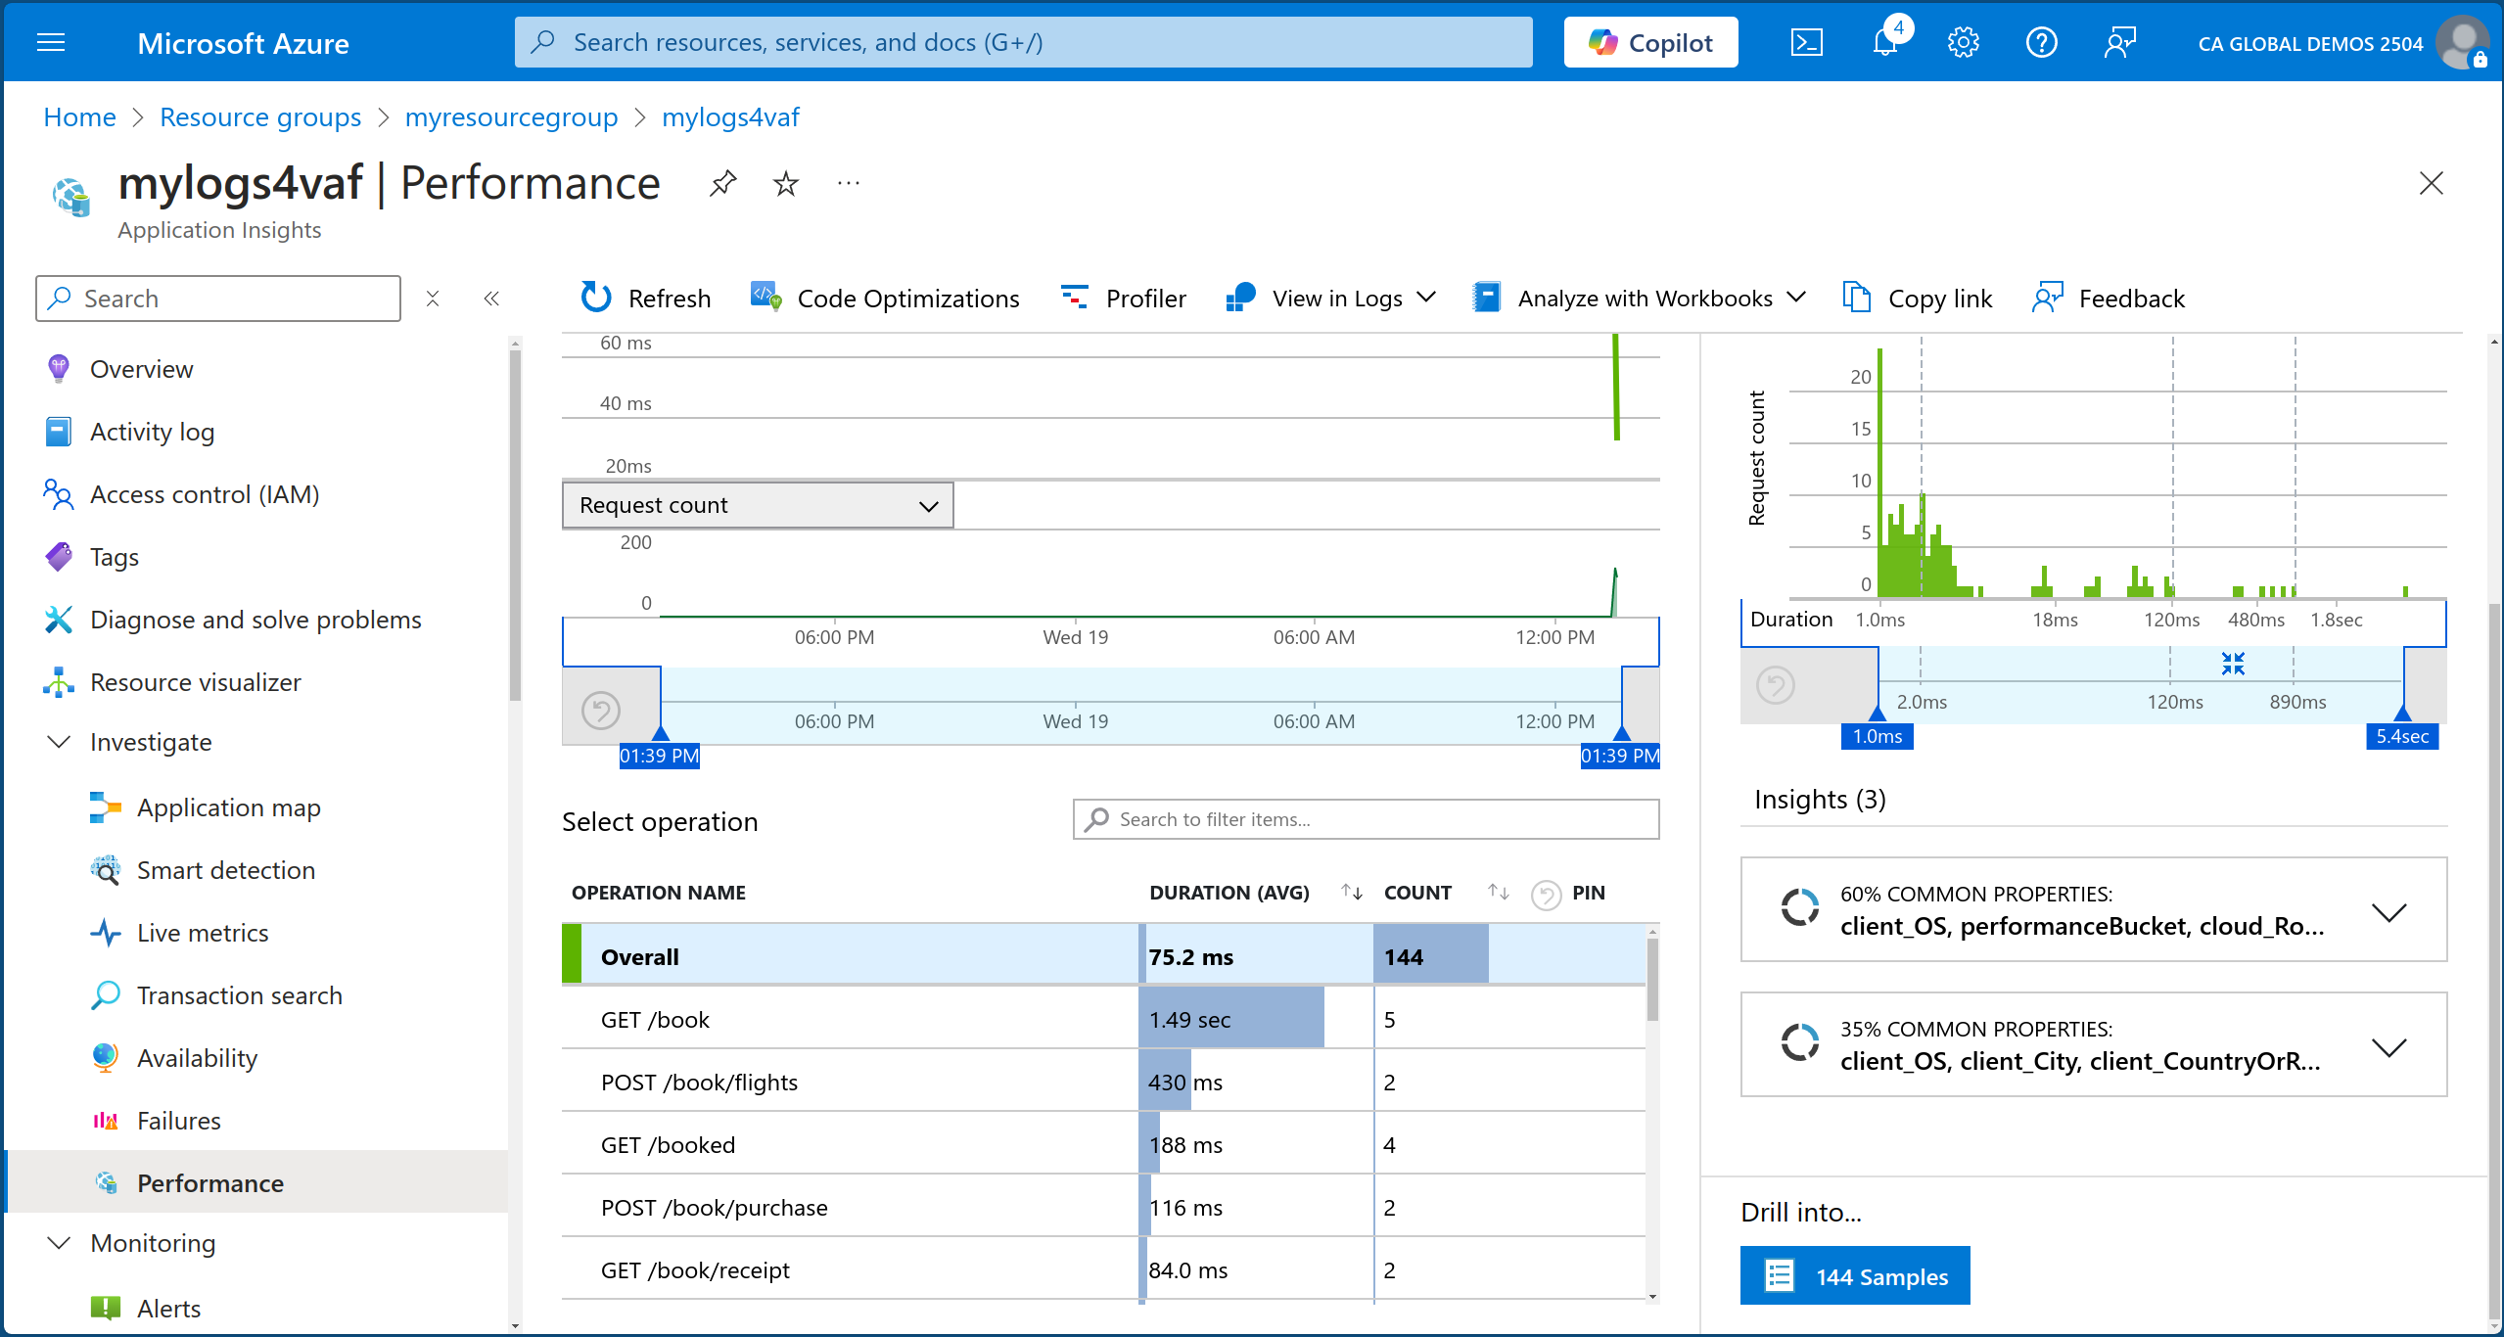Click the Refresh toolbar button

coord(645,299)
